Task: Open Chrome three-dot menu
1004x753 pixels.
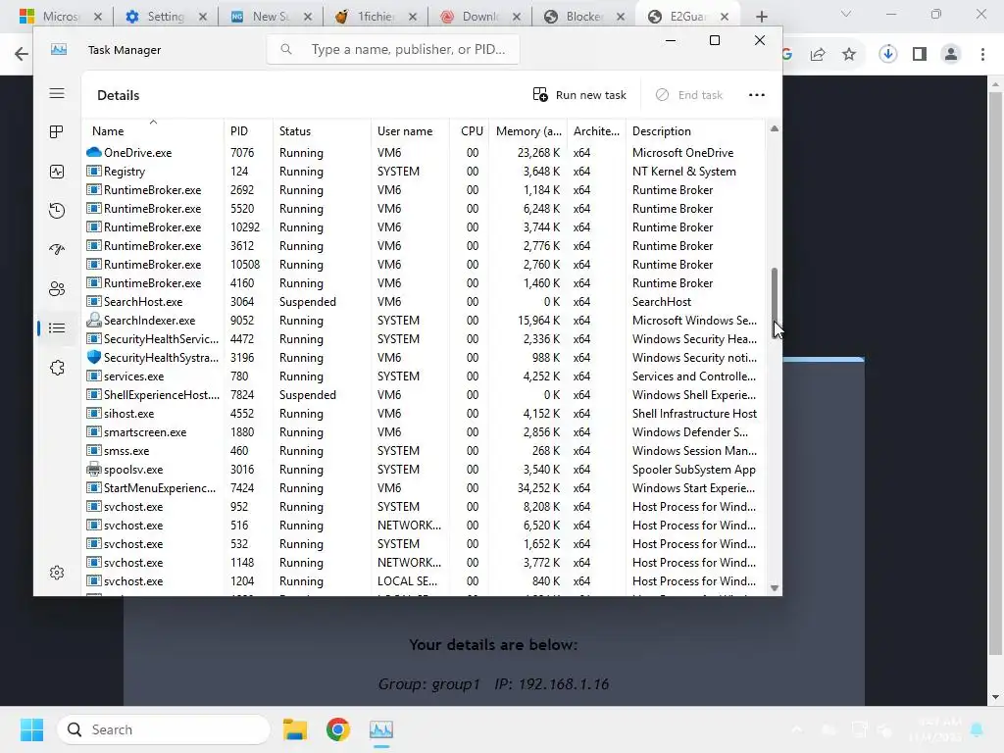Action: tap(982, 55)
